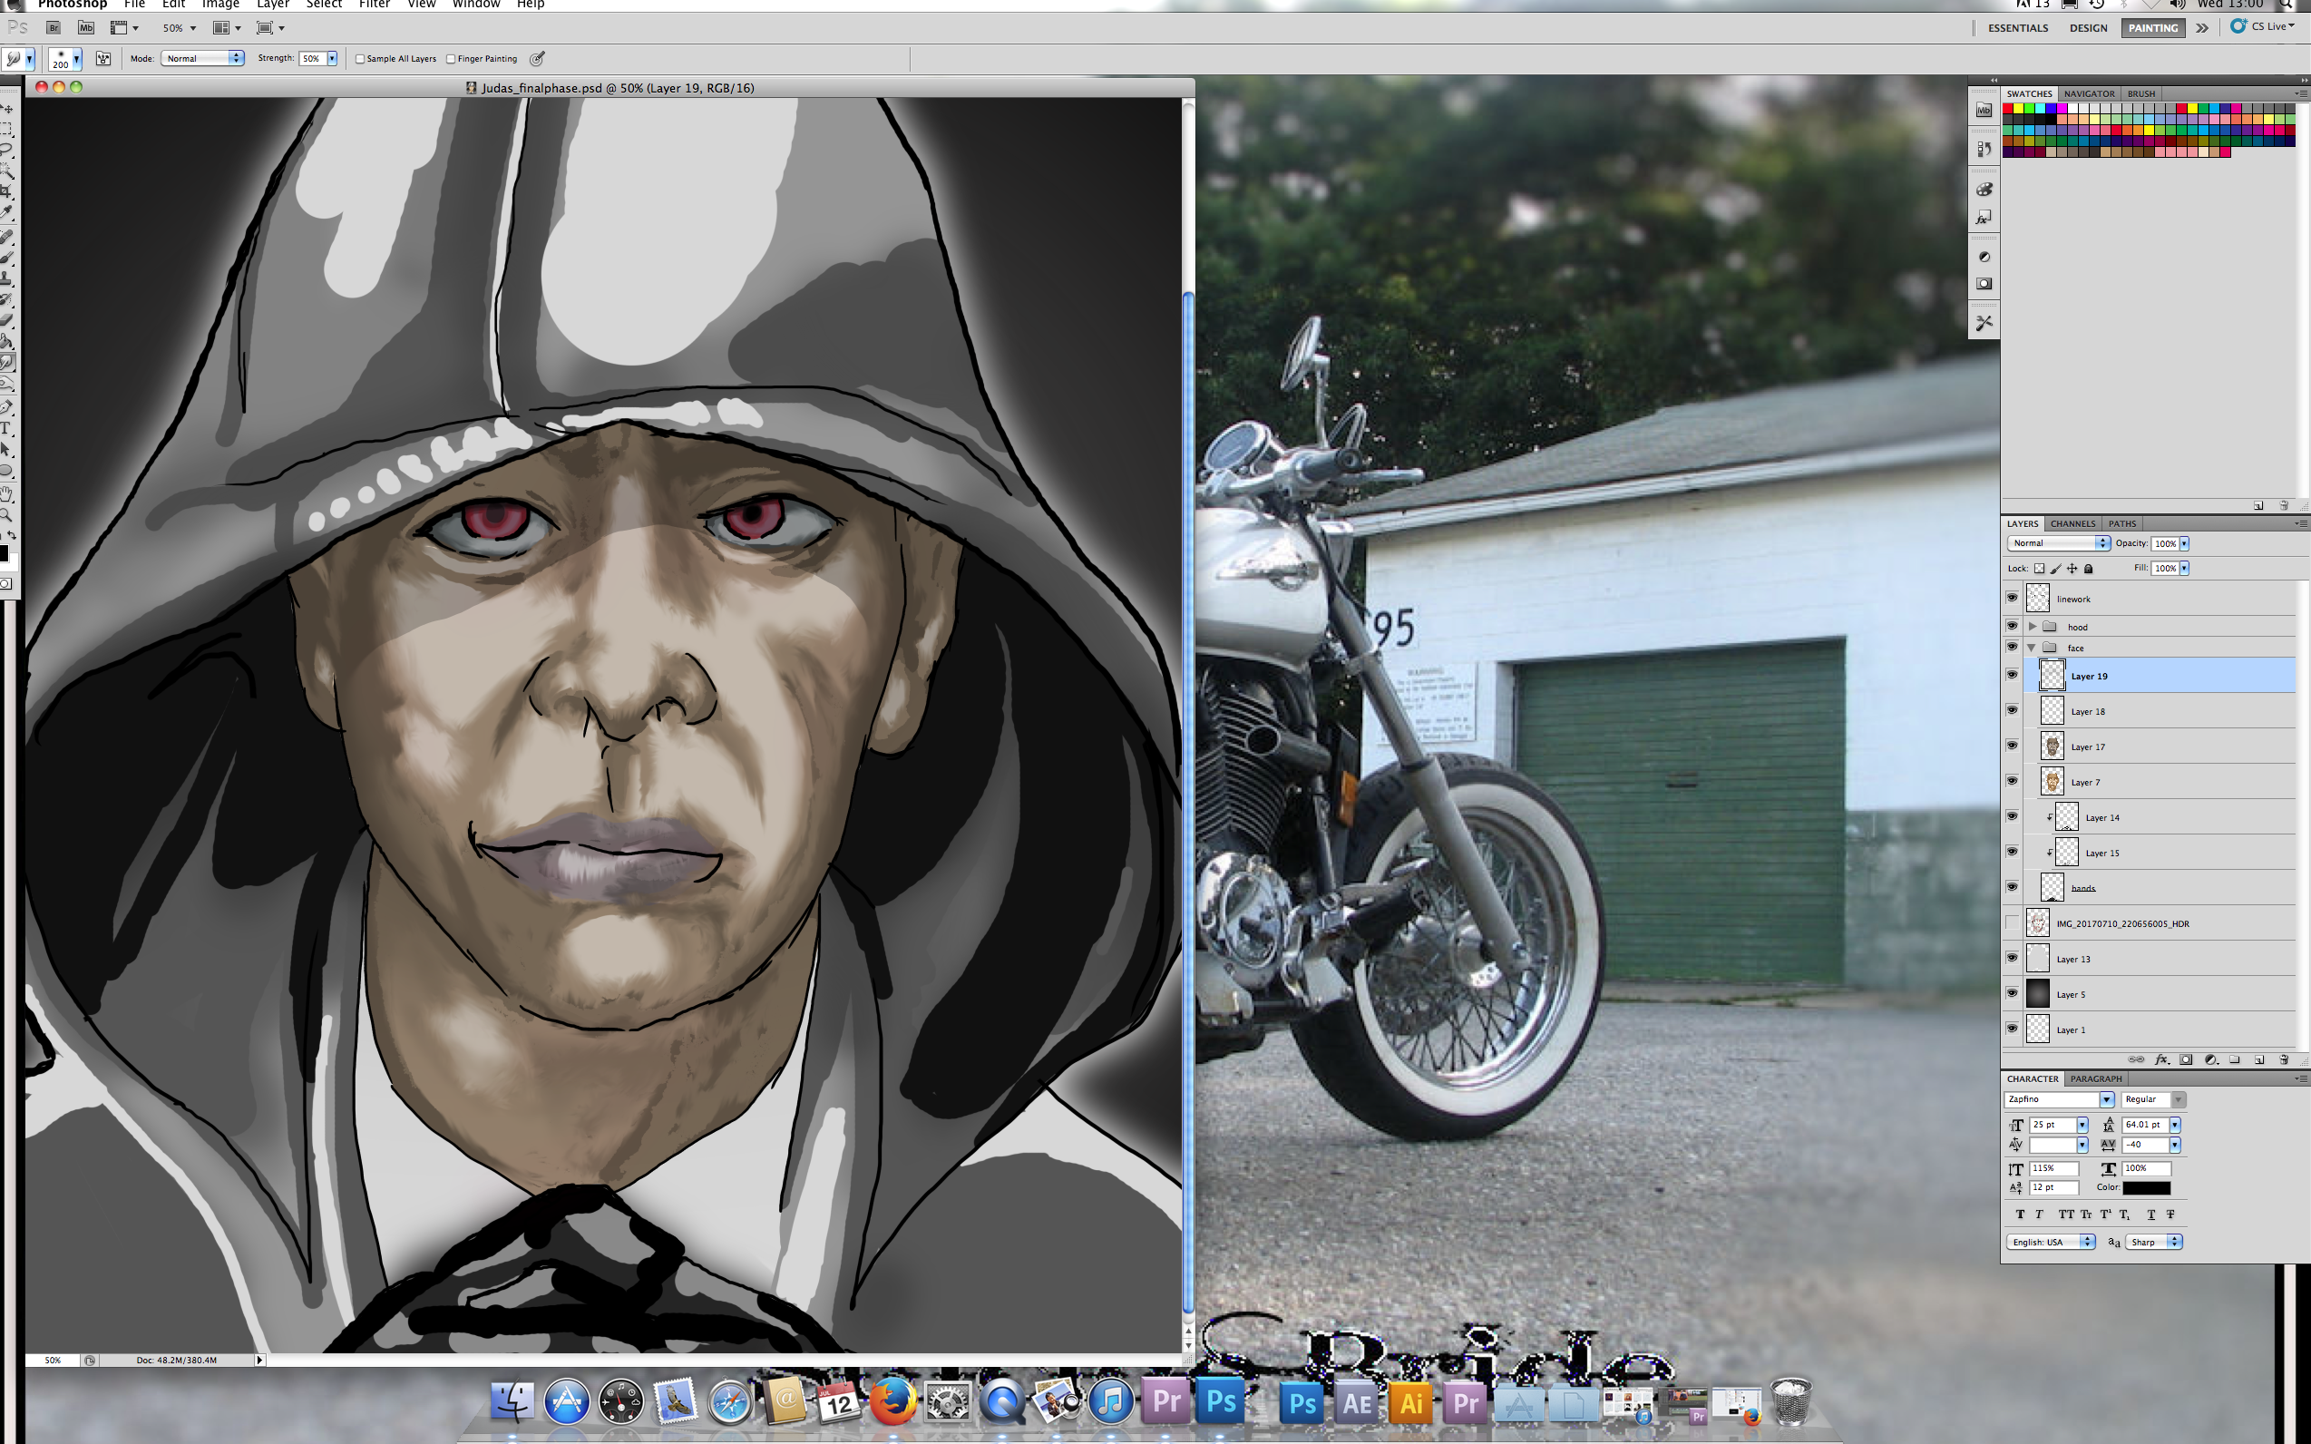Select the Horizontal Type tool
This screenshot has width=2311, height=1444.
[x=6, y=429]
